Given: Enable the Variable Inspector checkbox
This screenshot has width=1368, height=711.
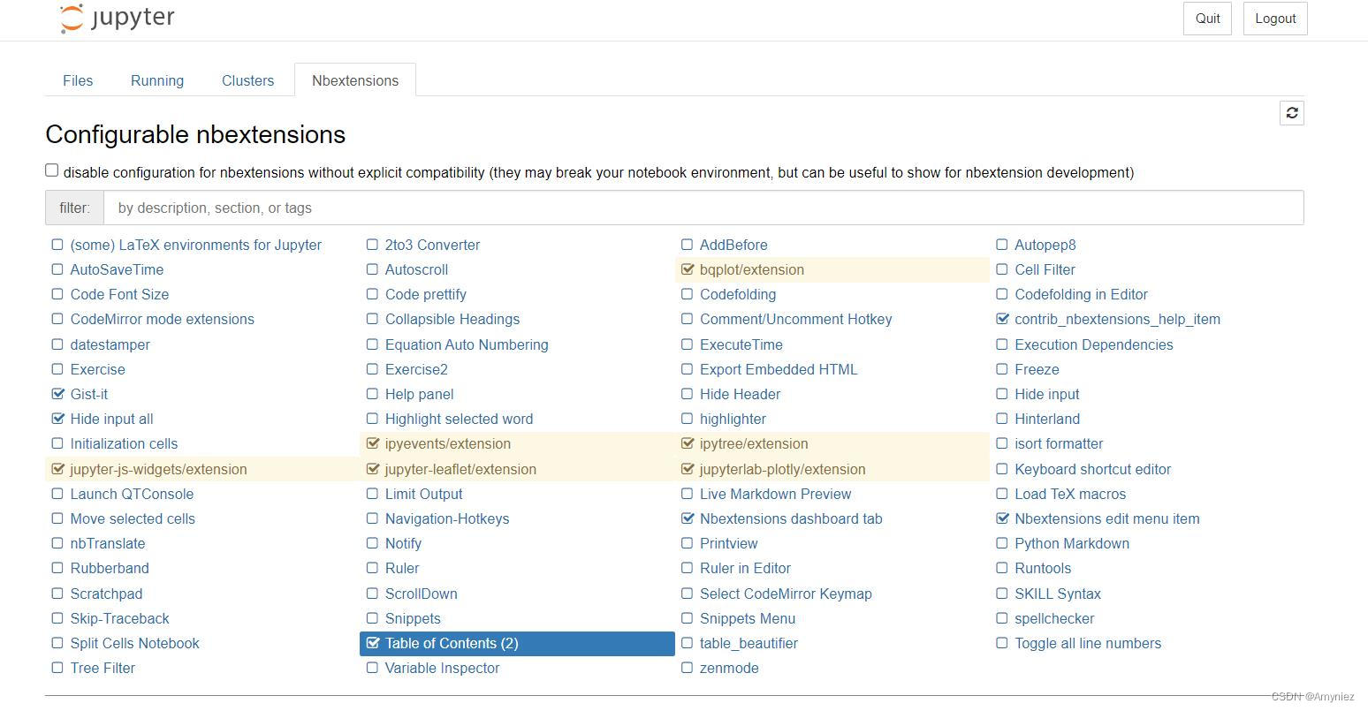Looking at the screenshot, I should pyautogui.click(x=372, y=668).
